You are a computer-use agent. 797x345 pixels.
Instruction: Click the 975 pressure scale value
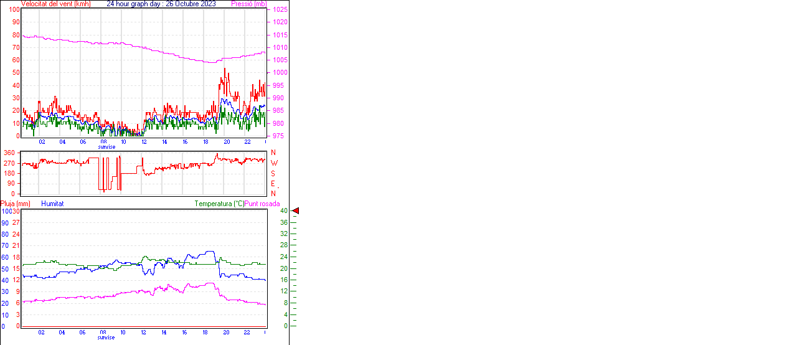click(278, 136)
